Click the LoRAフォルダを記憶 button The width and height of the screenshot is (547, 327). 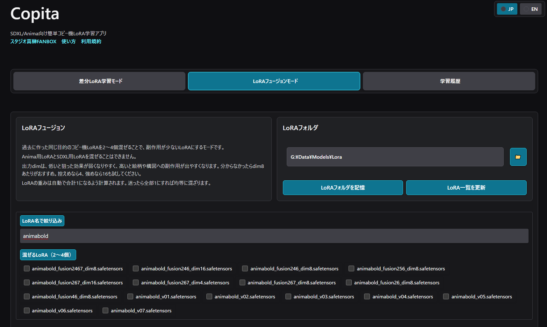tap(343, 188)
